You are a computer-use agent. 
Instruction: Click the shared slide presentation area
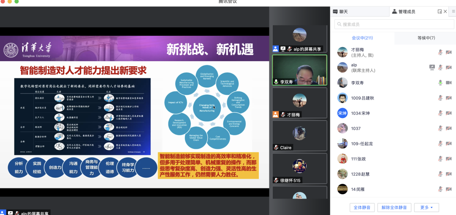coord(134,112)
